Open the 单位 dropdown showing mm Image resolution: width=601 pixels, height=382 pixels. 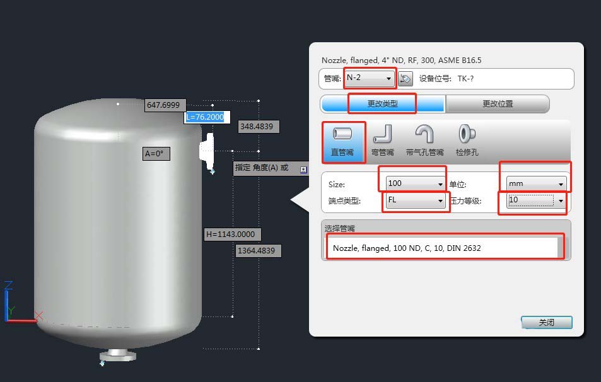pos(536,183)
